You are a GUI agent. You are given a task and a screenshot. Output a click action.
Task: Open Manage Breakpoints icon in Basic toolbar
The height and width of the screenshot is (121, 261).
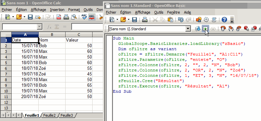point(254,29)
